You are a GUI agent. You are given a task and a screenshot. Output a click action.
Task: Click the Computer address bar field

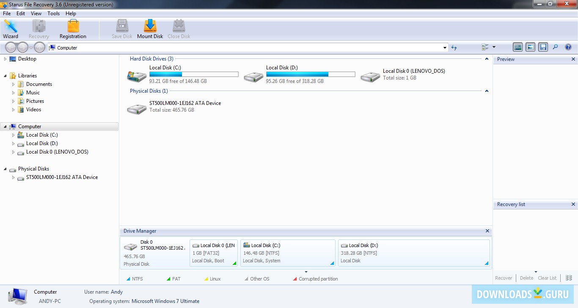[x=248, y=48]
